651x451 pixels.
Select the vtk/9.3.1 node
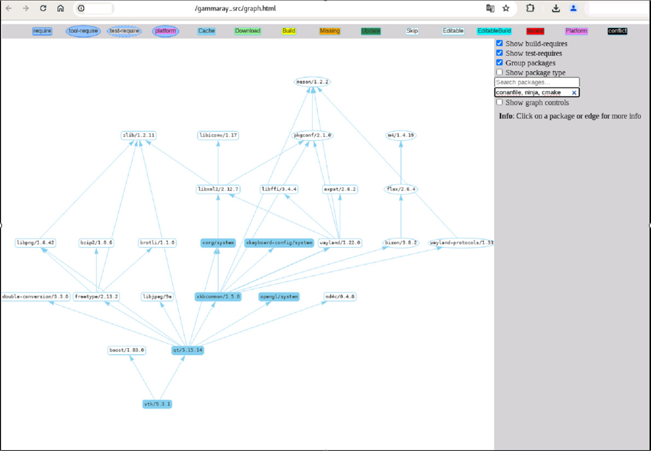[x=157, y=404]
